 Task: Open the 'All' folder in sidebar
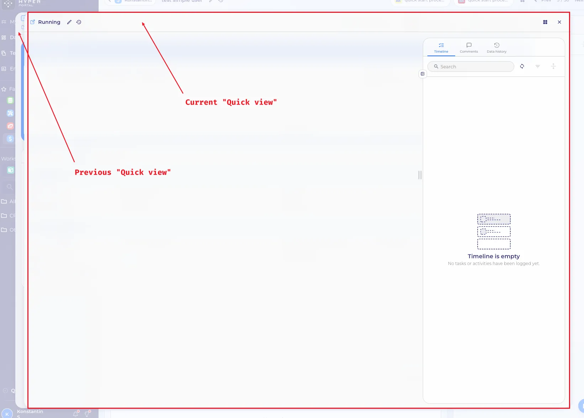8,201
